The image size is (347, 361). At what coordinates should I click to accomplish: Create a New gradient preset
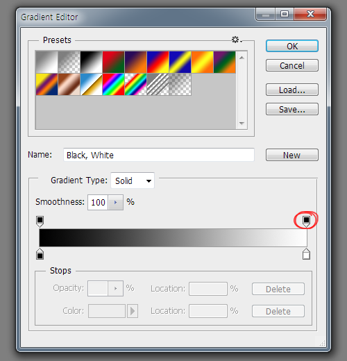292,155
